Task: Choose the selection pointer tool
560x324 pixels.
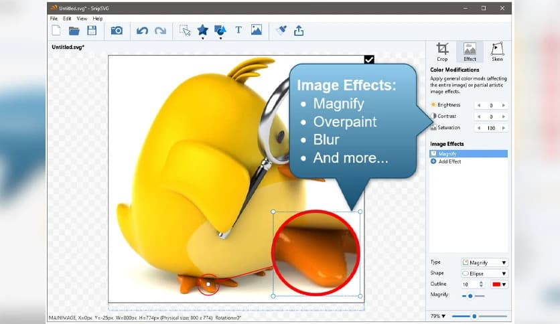Action: coord(185,30)
